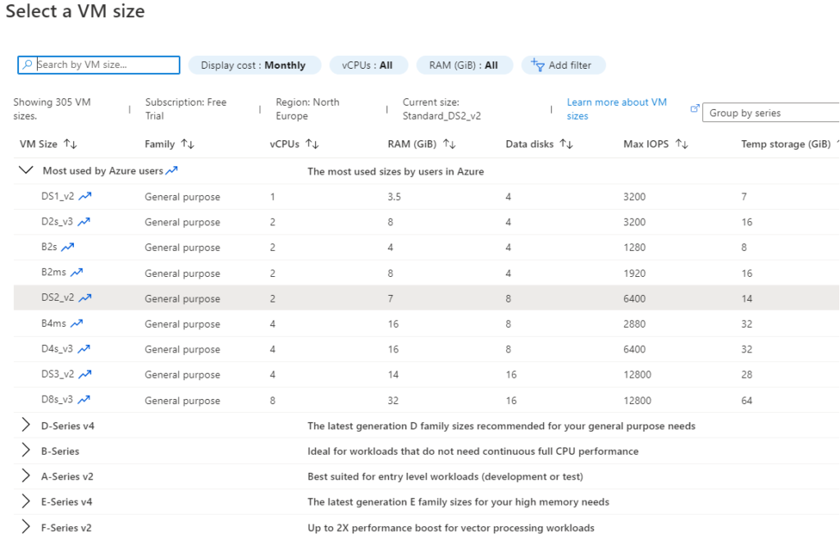This screenshot has height=540, width=840.
Task: Select the B4ms size row
Action: point(427,324)
